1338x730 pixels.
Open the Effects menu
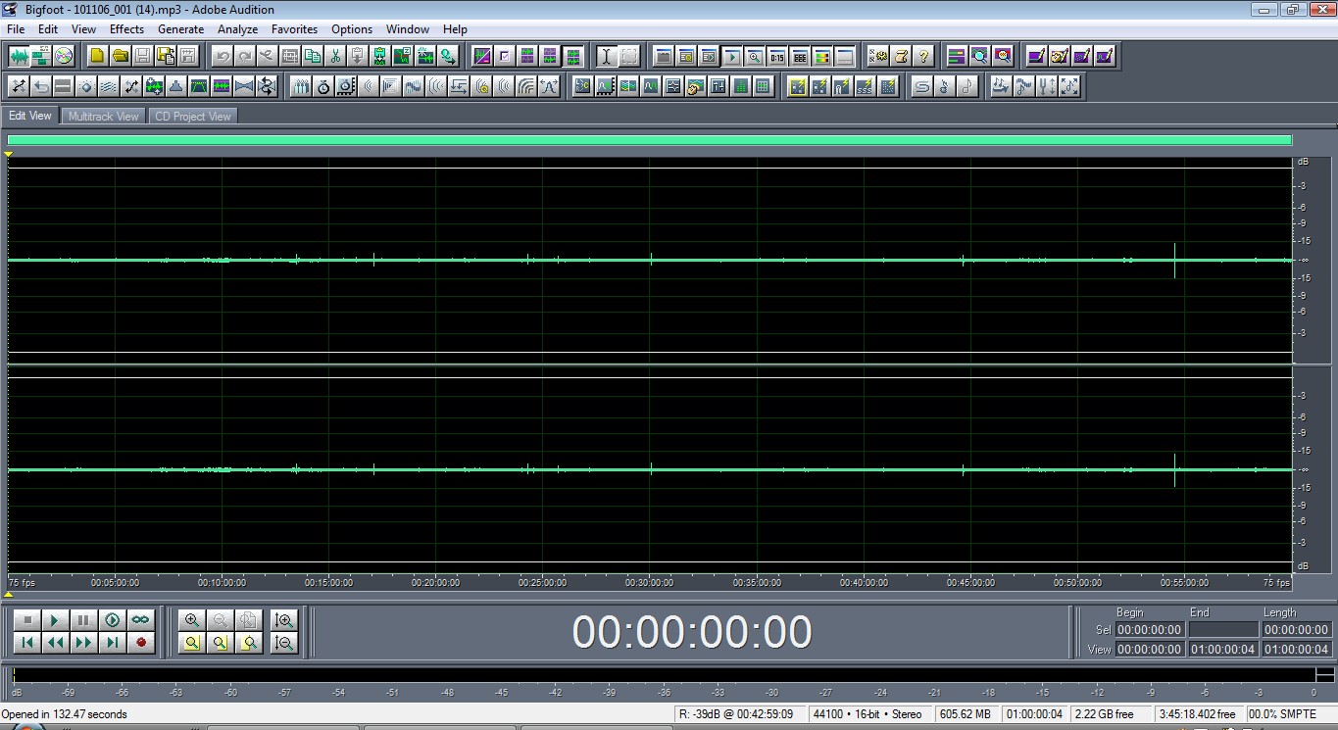pos(126,29)
